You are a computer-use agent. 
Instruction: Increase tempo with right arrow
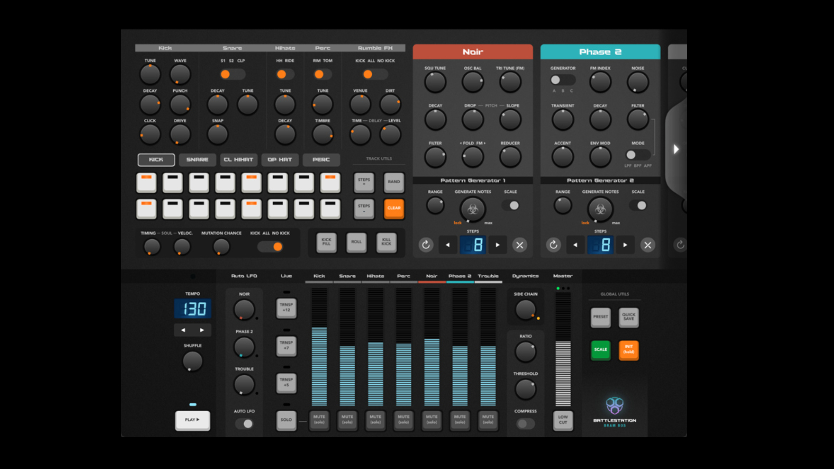202,330
